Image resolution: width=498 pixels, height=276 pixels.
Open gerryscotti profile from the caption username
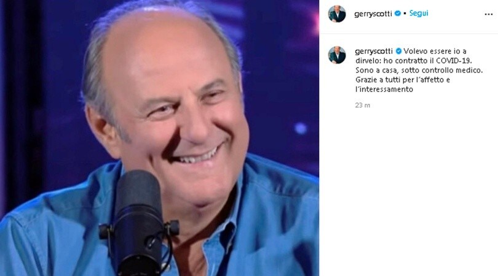374,52
